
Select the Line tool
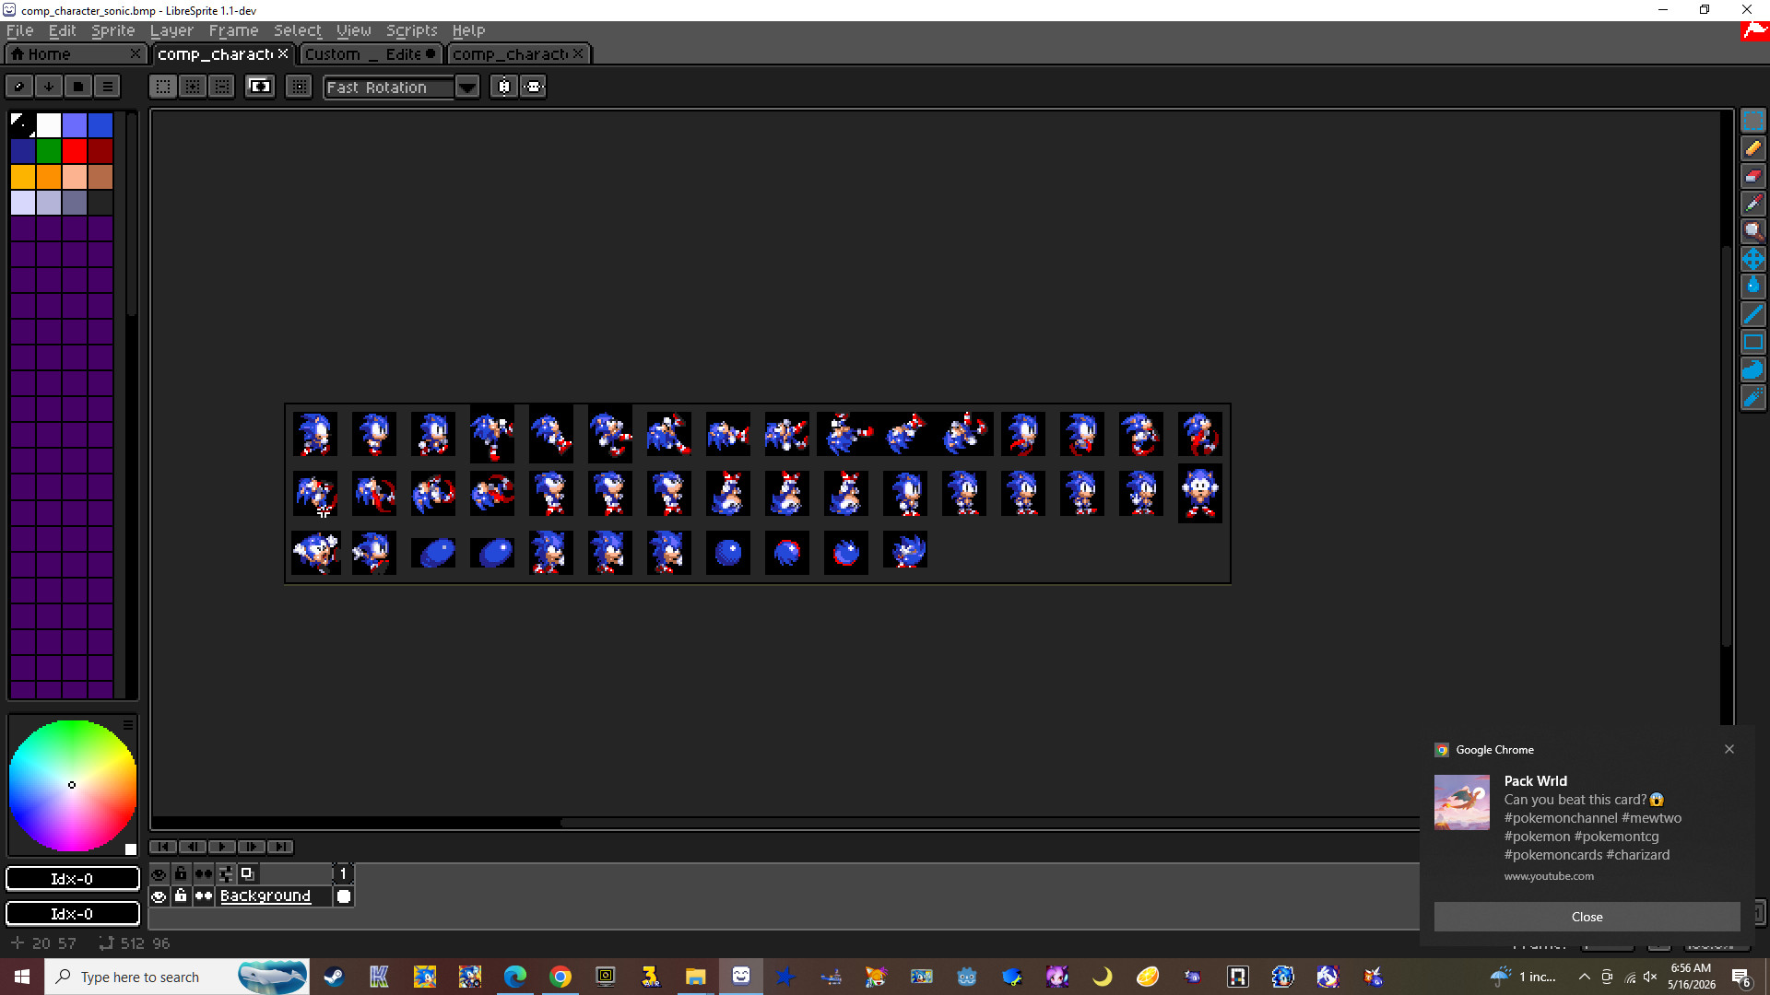coord(1752,314)
